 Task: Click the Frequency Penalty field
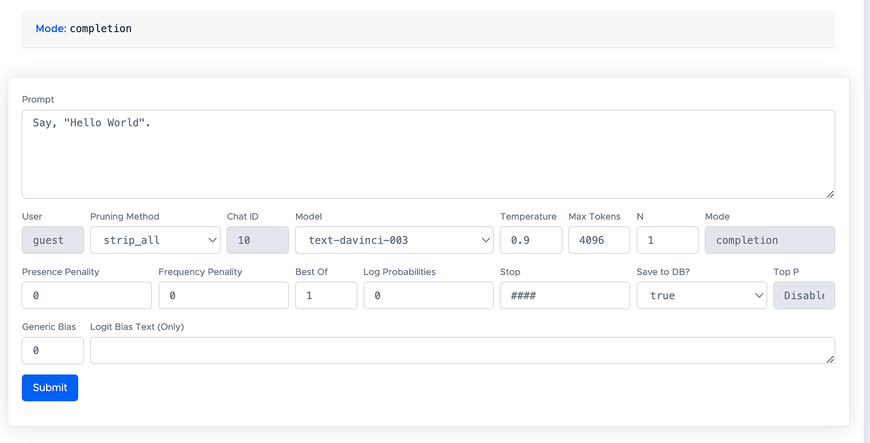(x=223, y=295)
